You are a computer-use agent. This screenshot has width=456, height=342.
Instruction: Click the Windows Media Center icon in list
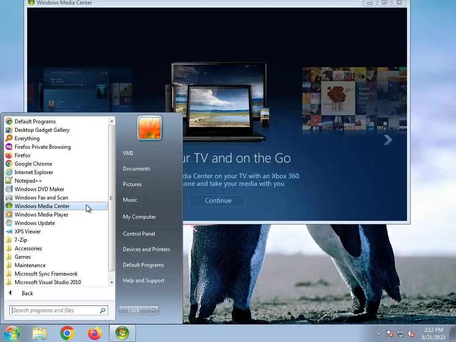click(x=9, y=206)
